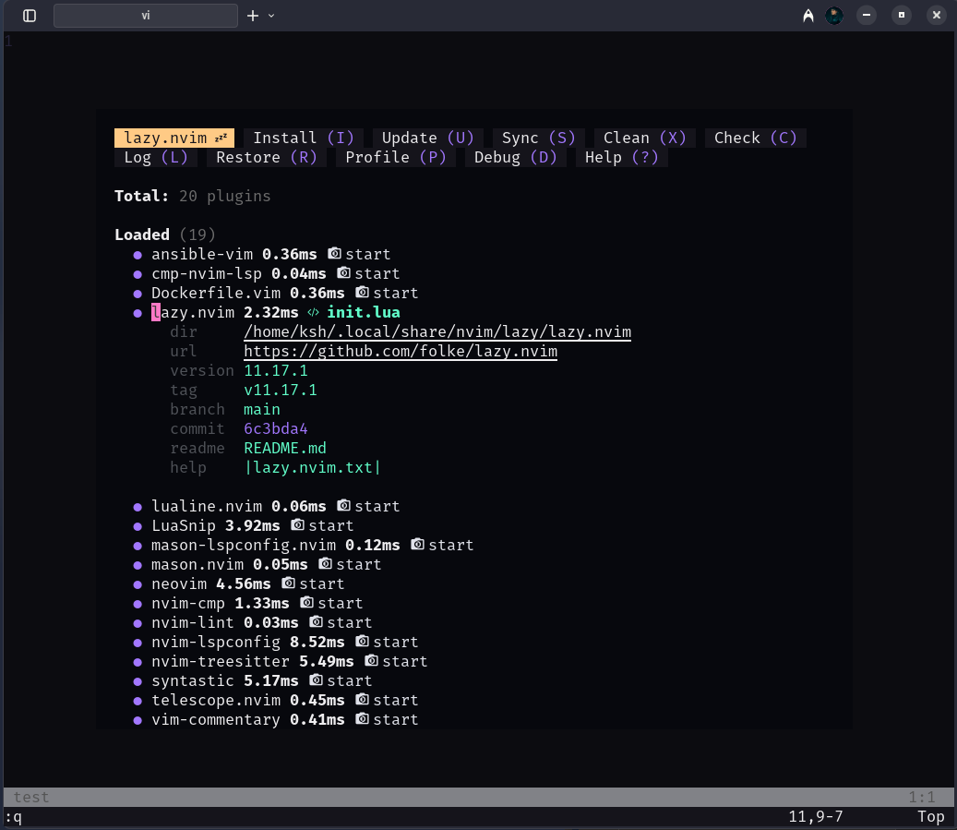Open Help (?) view
Screen dimensions: 957x830
pyautogui.click(x=621, y=158)
